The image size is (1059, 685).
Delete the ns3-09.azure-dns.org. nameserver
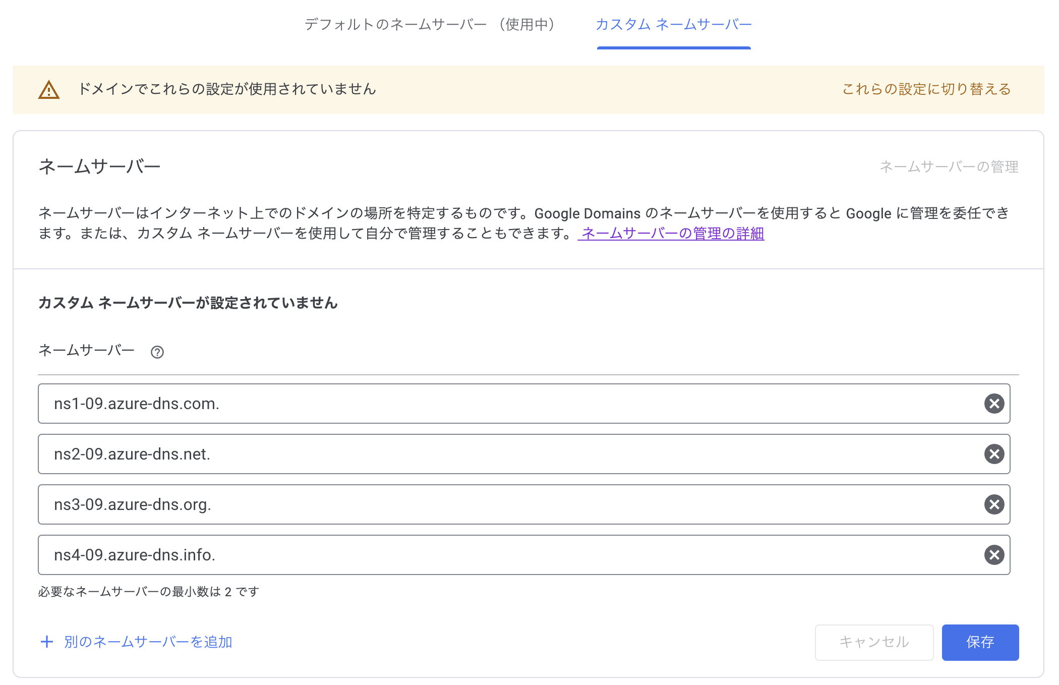994,504
